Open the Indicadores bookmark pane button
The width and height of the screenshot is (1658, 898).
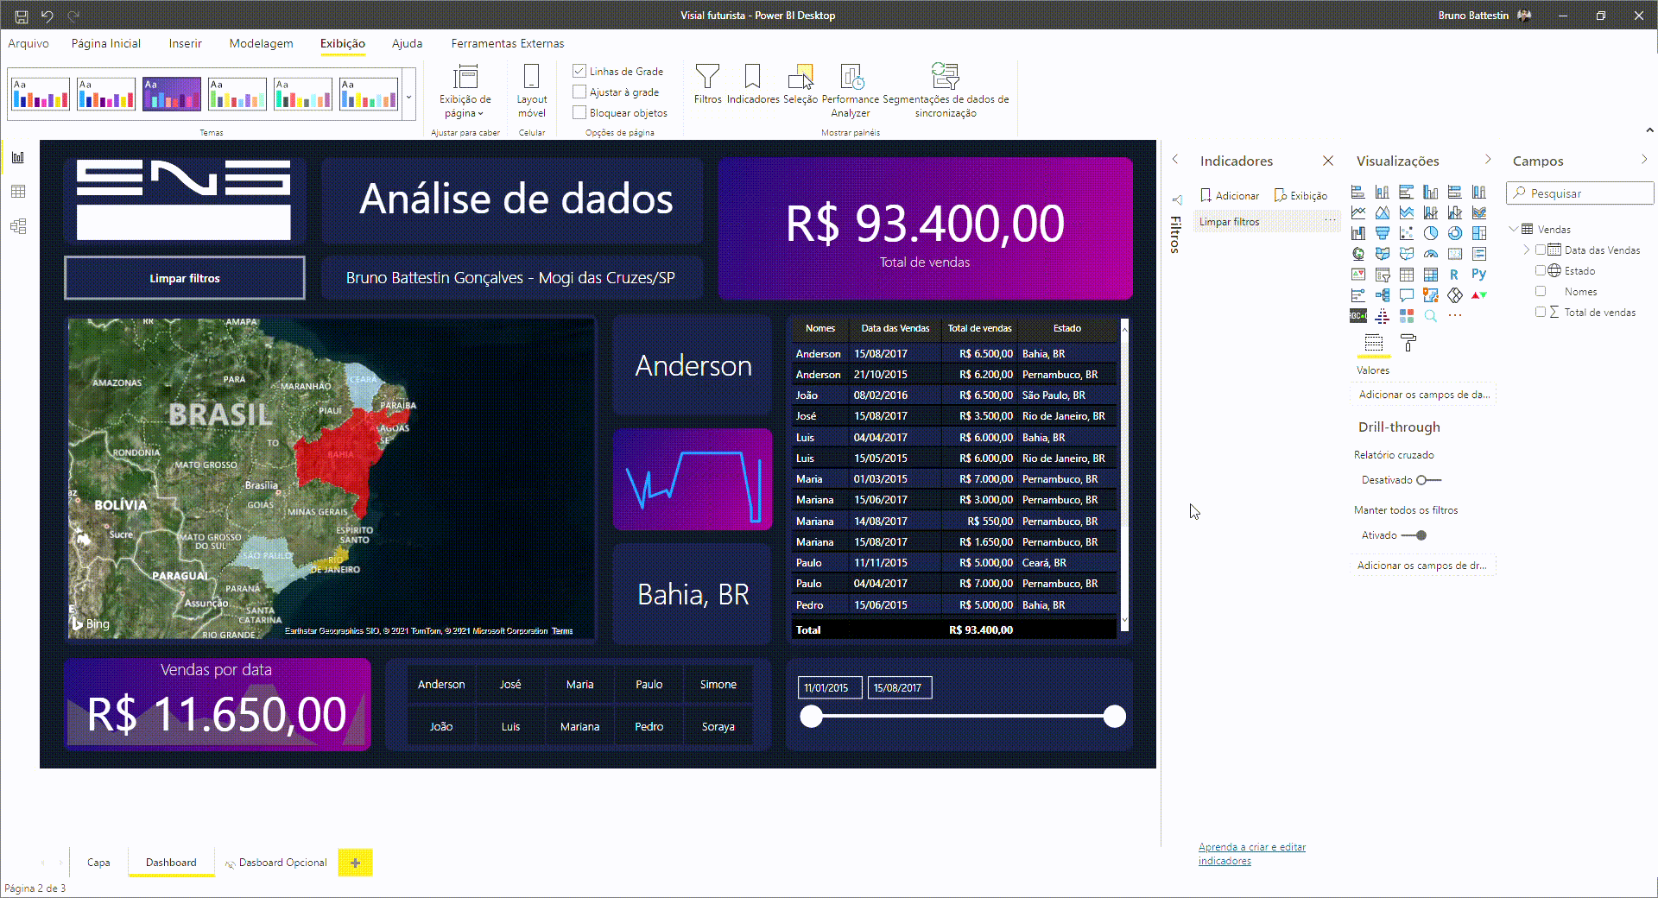coord(753,84)
